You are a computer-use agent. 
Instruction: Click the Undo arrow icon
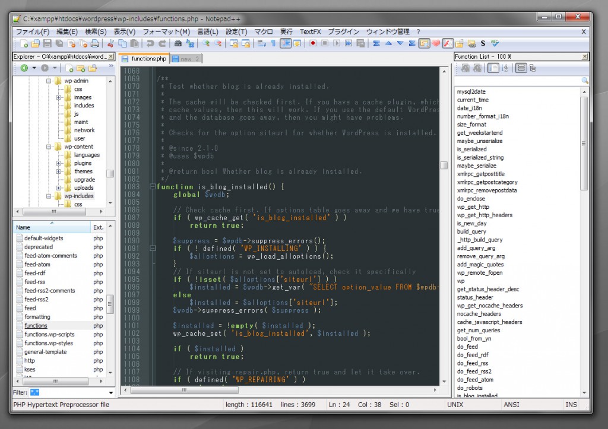click(x=149, y=43)
